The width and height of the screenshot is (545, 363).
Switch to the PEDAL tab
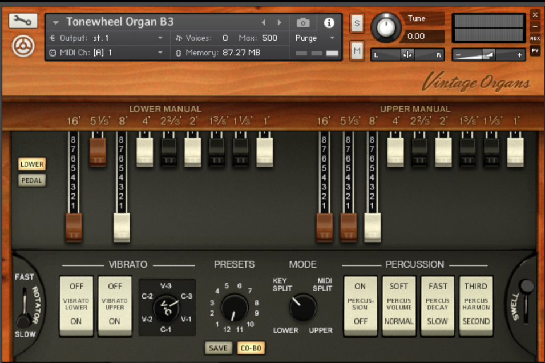coord(32,180)
